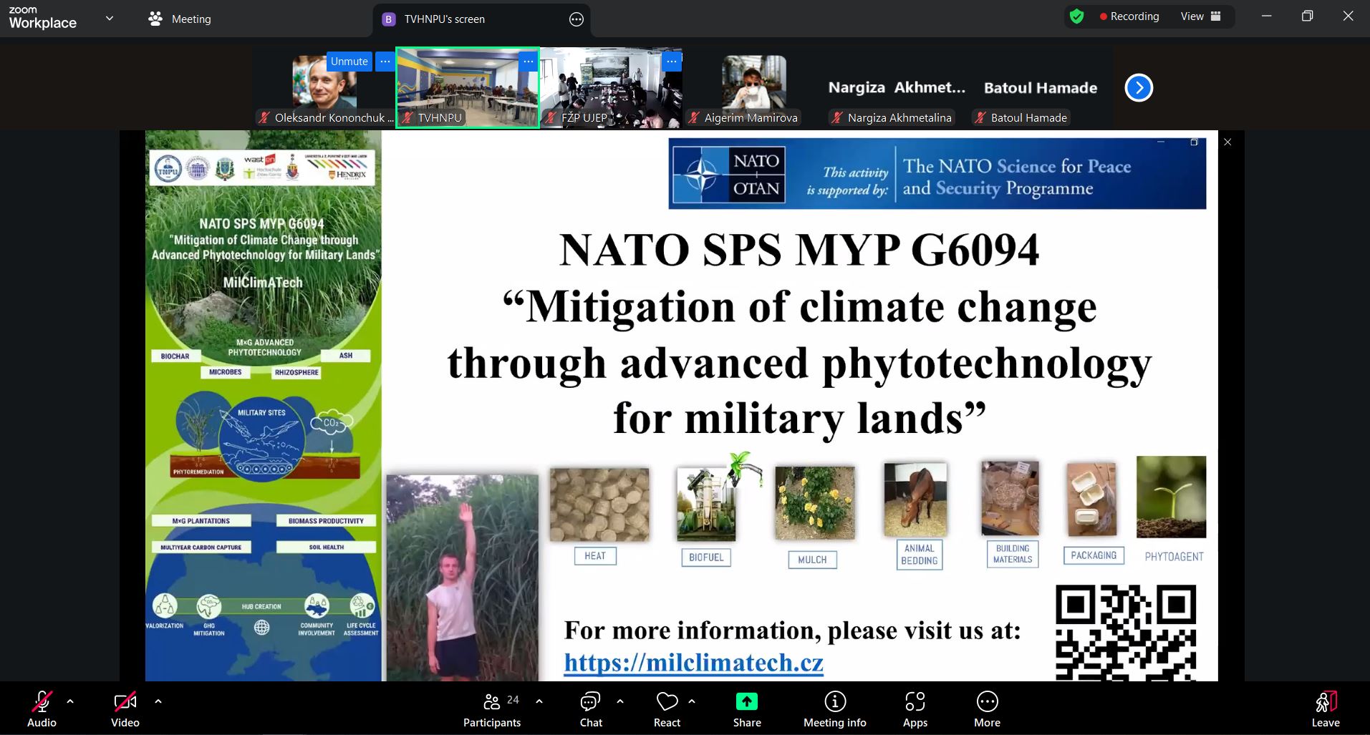Click the PHYTOAGENT label on slide
The width and height of the screenshot is (1370, 735).
click(x=1174, y=557)
